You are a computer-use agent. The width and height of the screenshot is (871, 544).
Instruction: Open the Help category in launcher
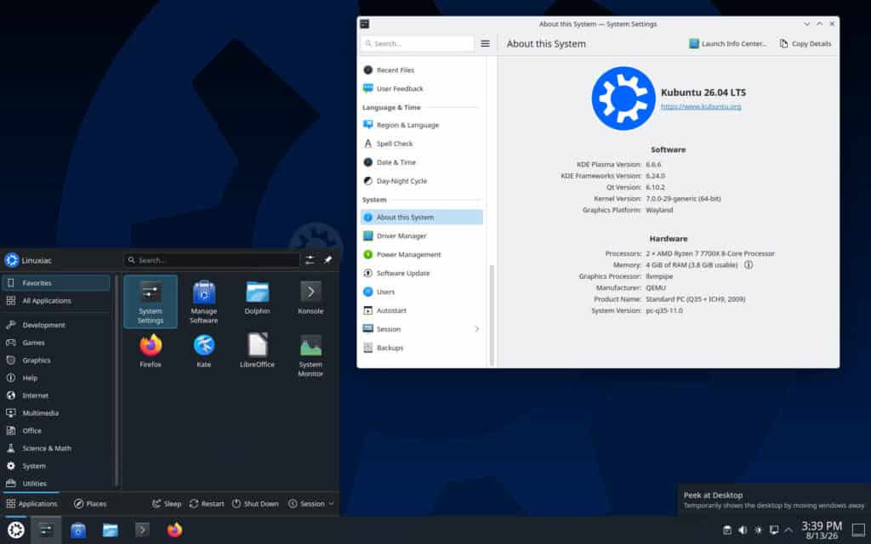(56, 378)
